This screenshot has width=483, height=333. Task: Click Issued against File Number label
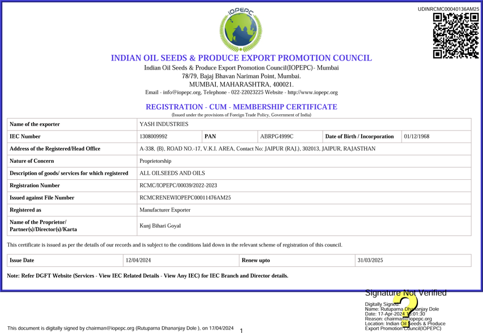(x=42, y=198)
